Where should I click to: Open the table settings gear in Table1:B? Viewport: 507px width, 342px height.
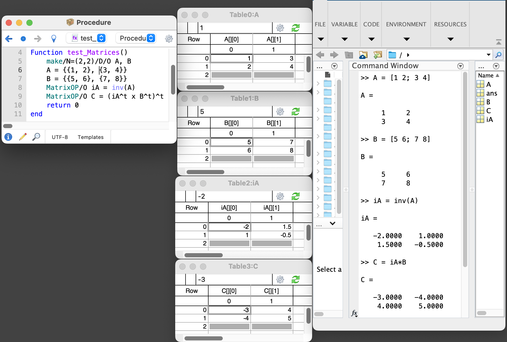(x=279, y=111)
